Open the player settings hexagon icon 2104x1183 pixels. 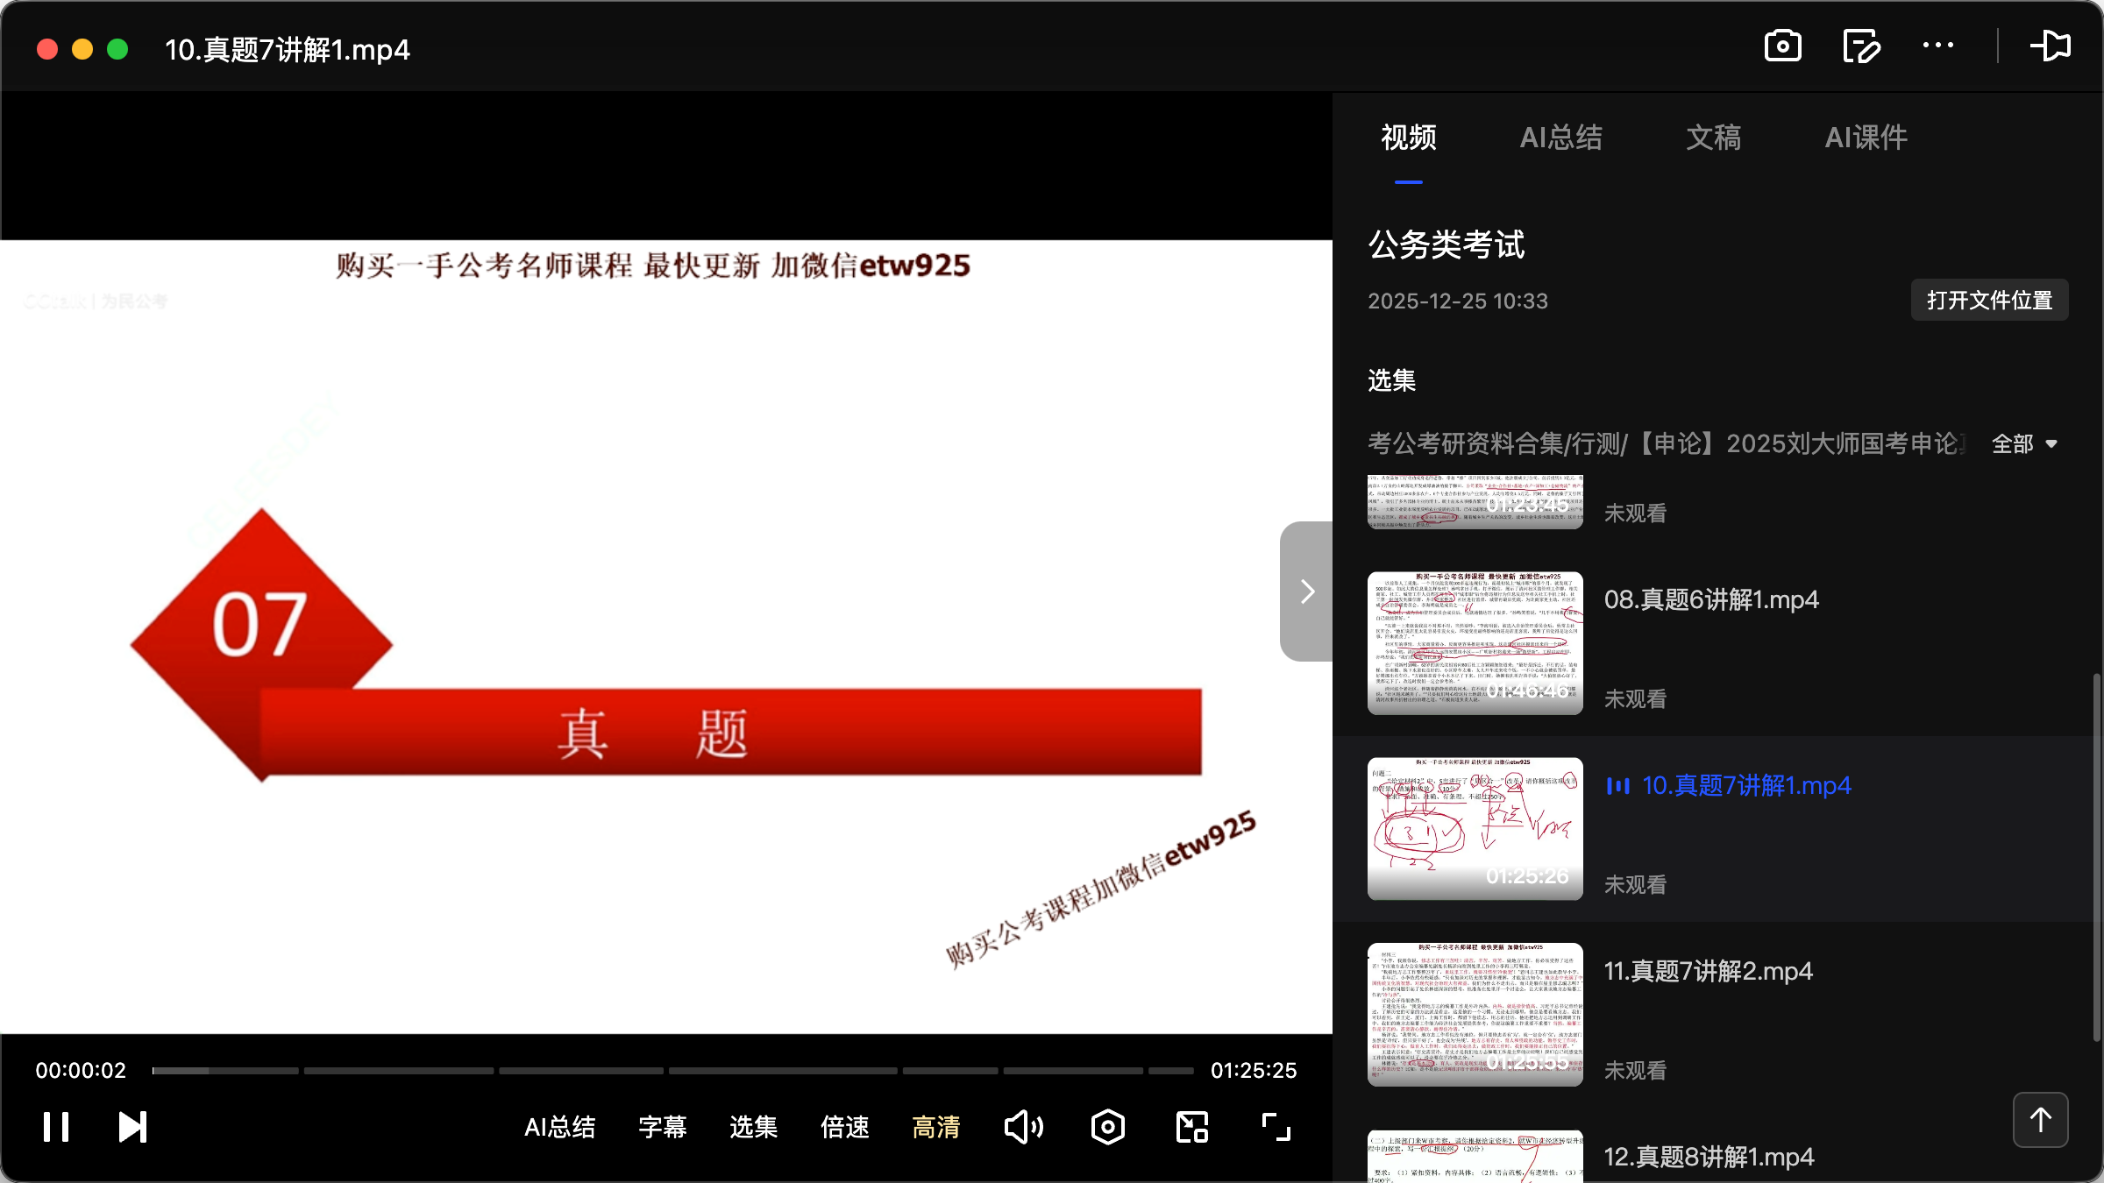(1107, 1127)
